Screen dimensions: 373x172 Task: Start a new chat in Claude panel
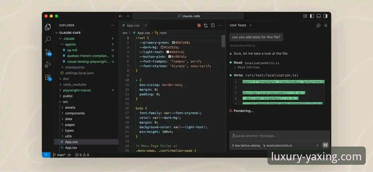click(x=319, y=25)
